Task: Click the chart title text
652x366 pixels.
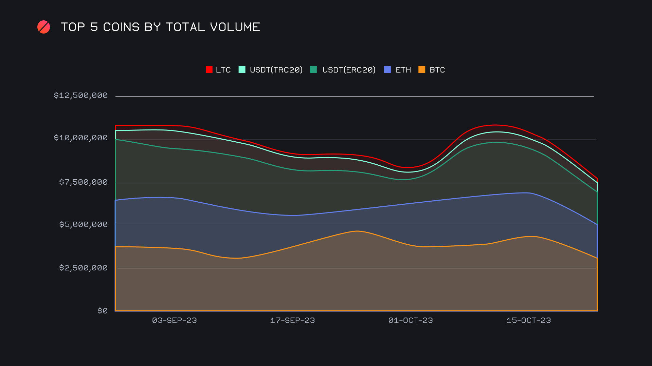Action: [x=160, y=27]
